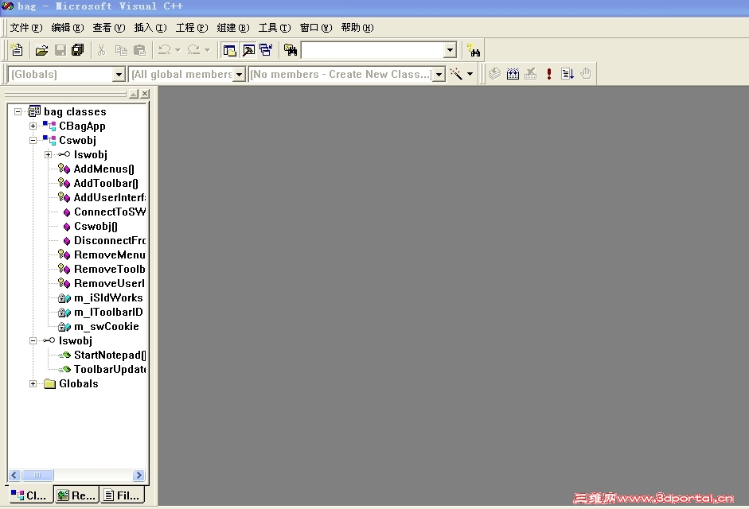Click the Save All icon
The width and height of the screenshot is (749, 509).
(77, 49)
